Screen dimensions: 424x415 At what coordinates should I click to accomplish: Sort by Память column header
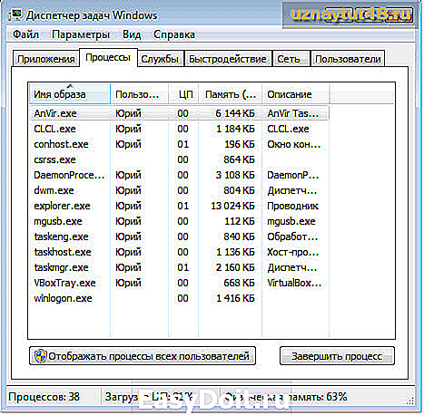click(x=231, y=94)
